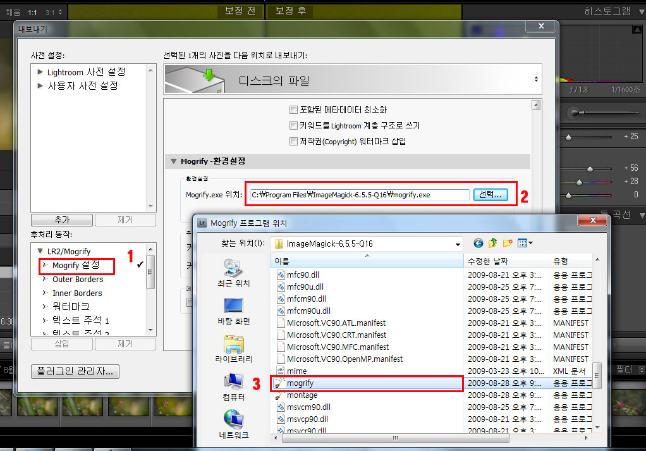Open 플러그인 관리자... button

coord(75,371)
